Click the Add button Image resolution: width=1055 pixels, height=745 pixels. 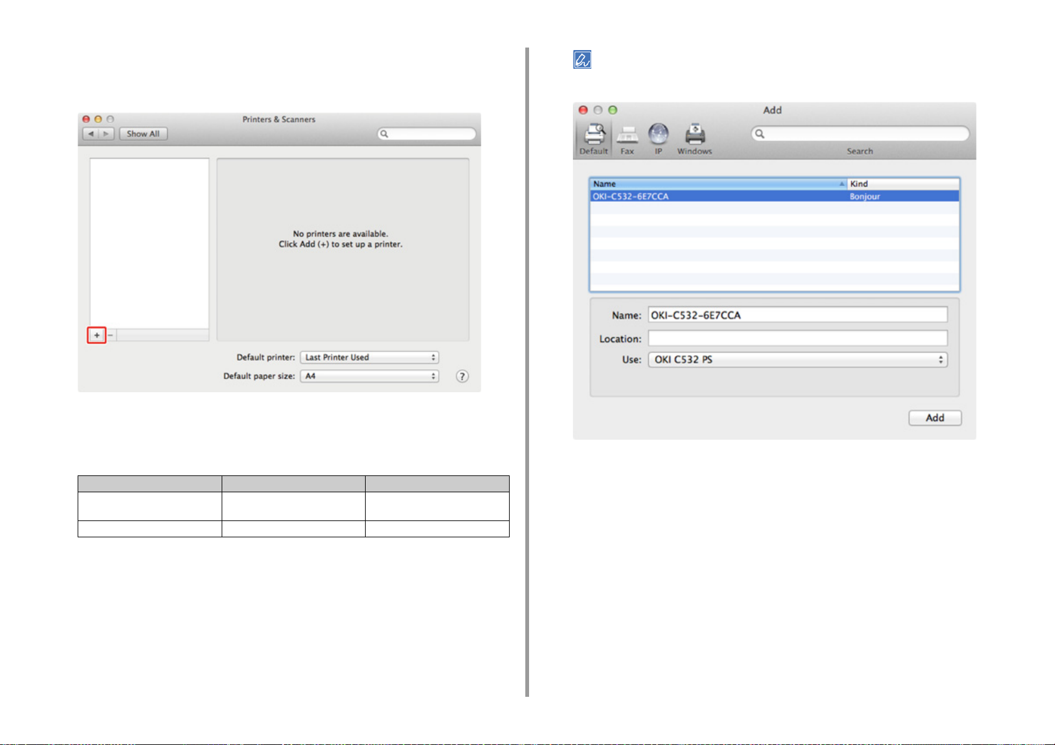point(935,418)
